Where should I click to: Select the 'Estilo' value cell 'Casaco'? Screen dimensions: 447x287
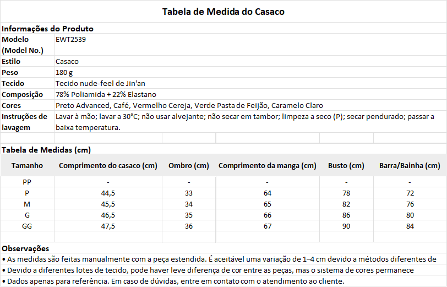point(67,62)
